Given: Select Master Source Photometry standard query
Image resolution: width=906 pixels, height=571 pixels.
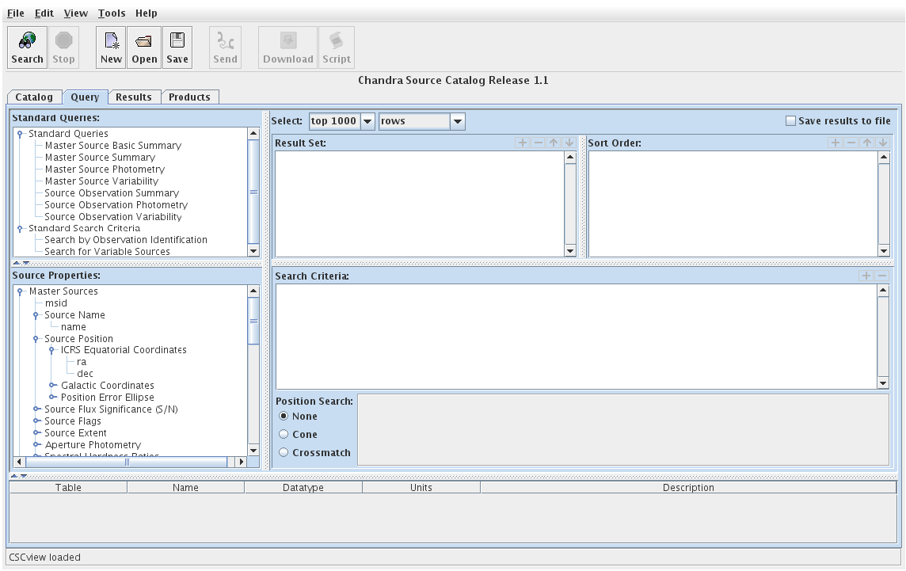Looking at the screenshot, I should [105, 169].
